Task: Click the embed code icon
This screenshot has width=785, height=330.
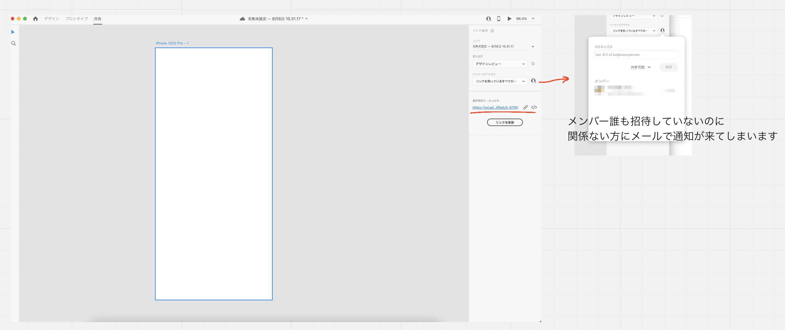Action: (x=534, y=107)
